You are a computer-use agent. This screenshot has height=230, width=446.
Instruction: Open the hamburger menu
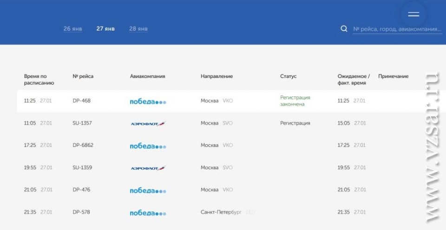[x=413, y=14]
